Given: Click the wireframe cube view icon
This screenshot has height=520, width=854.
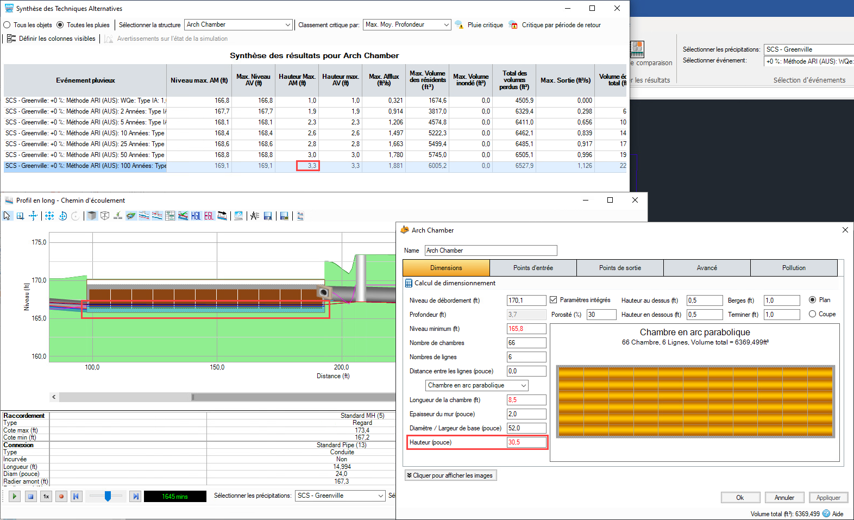Looking at the screenshot, I should point(105,216).
